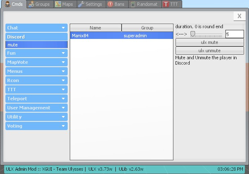This screenshot has height=174, width=249.
Task: Expand the TTT category arrow in sidebar
Action: click(63, 89)
